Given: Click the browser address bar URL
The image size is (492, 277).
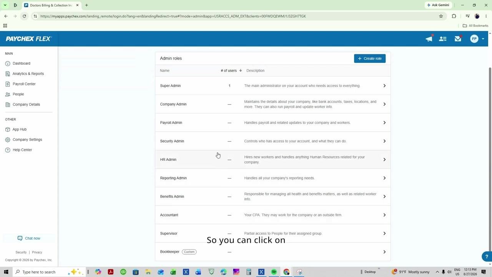Looking at the screenshot, I should pyautogui.click(x=173, y=16).
